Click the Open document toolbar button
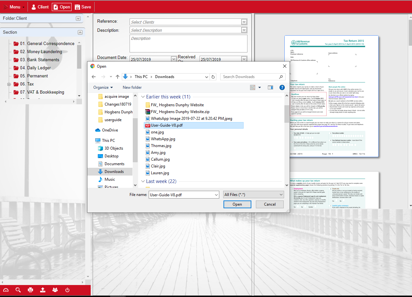412x297 pixels. [62, 7]
